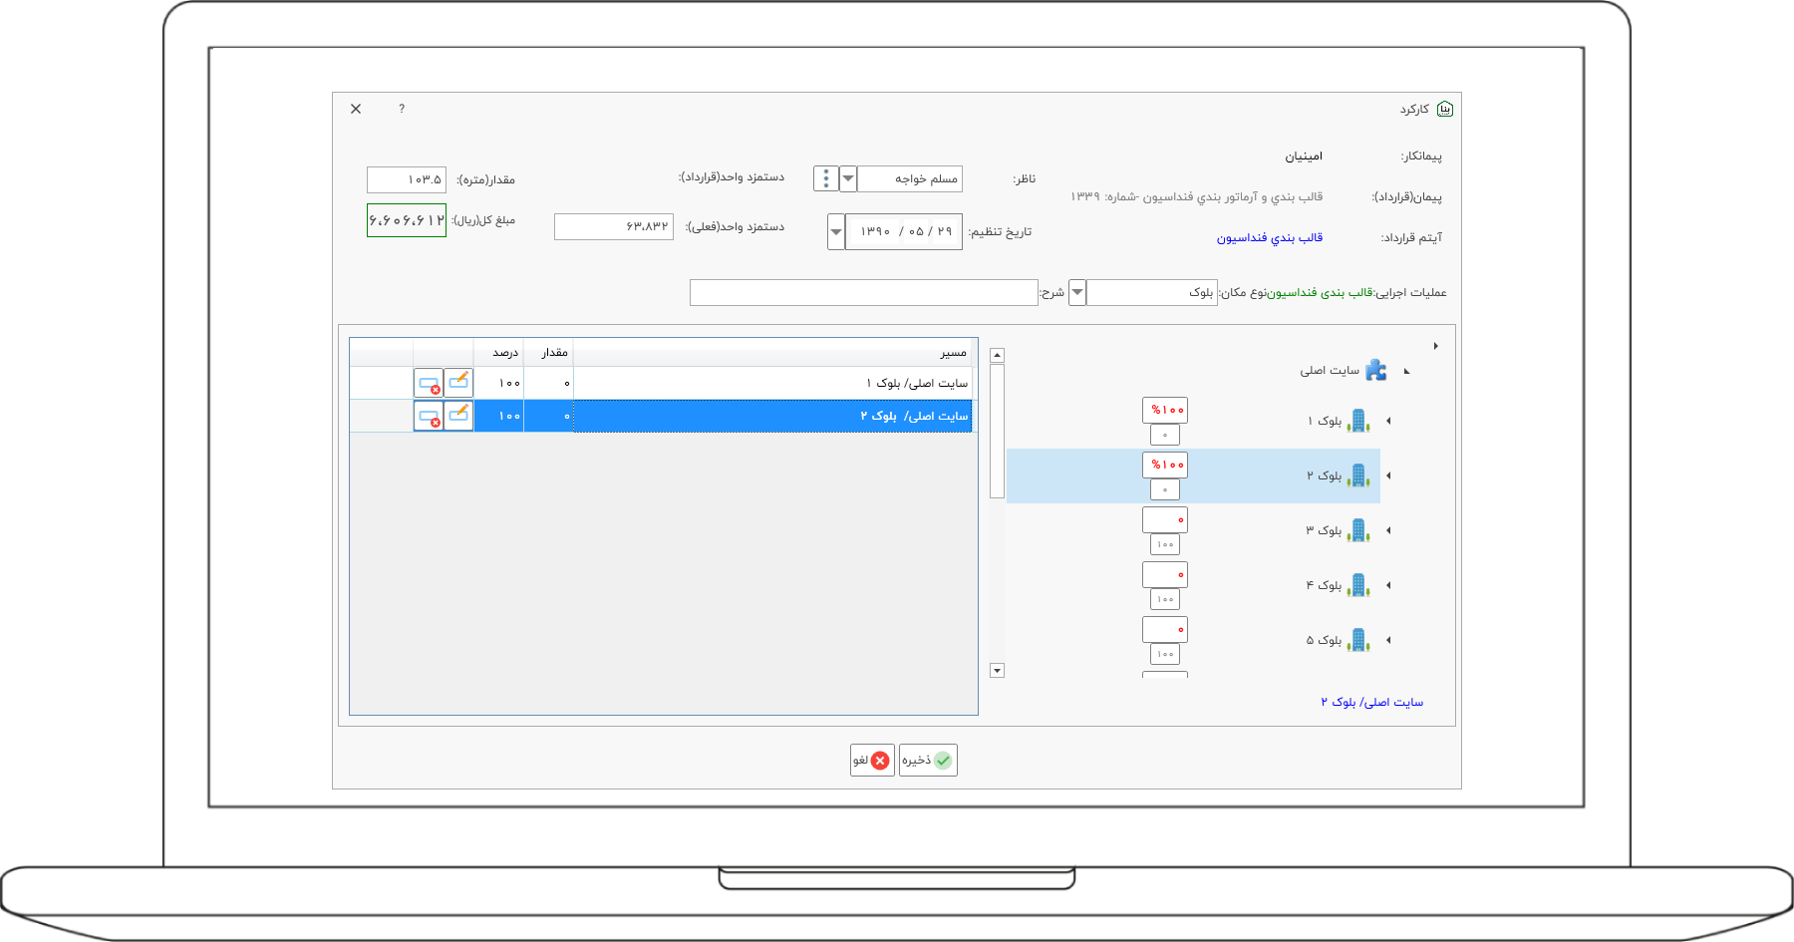Open the نوع مکان dropdown arrow
Viewport: 1794px width, 942px height.
[x=1077, y=292]
